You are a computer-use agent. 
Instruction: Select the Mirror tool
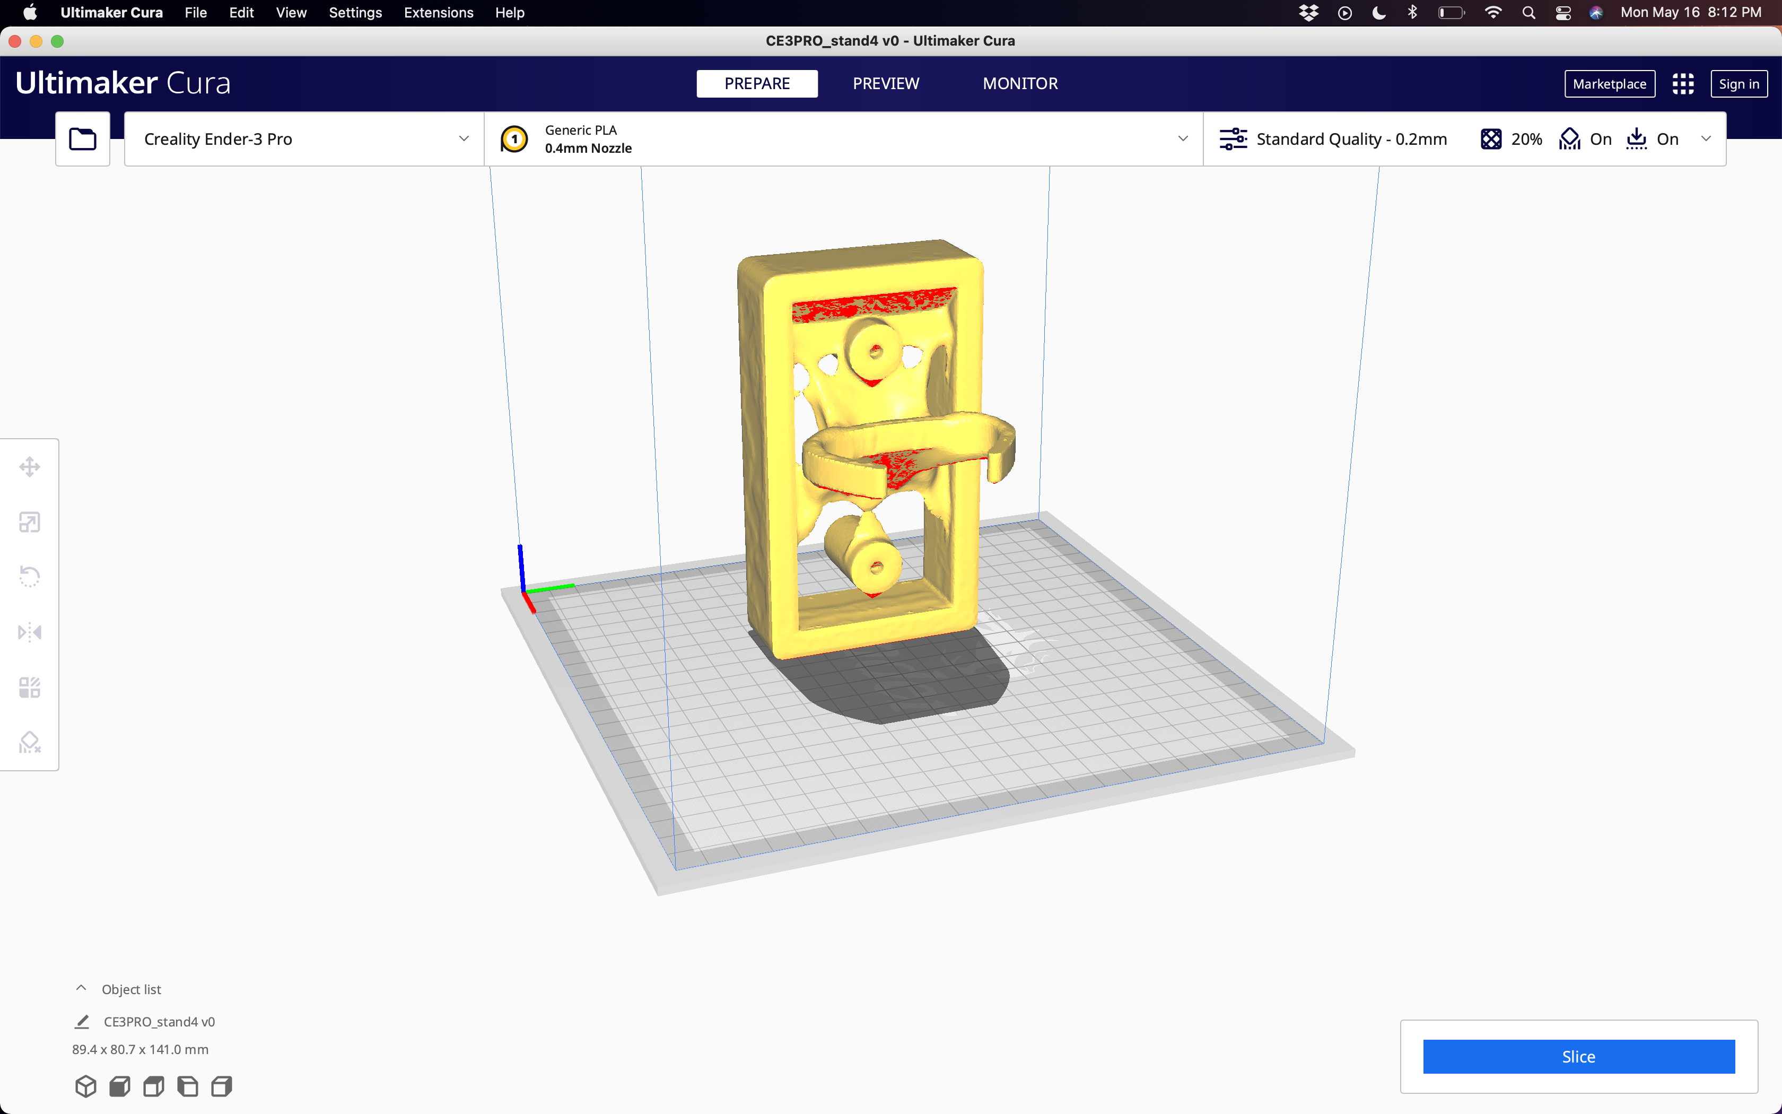pos(30,631)
